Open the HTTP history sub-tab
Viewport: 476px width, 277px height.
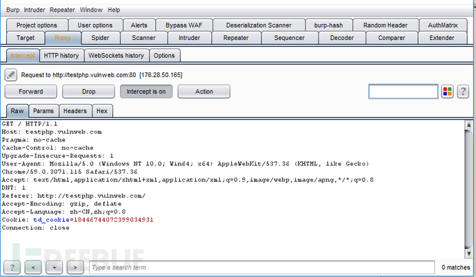click(x=61, y=56)
